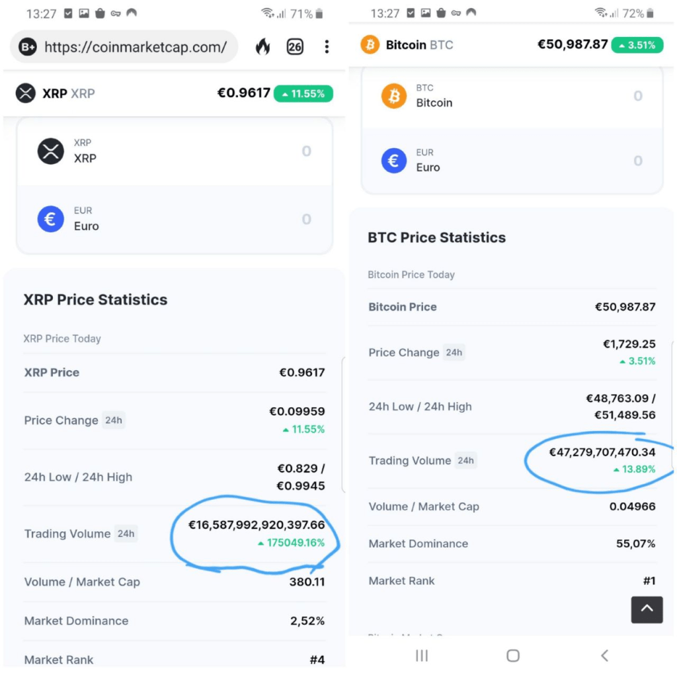Tap the Android back button

coord(604,655)
